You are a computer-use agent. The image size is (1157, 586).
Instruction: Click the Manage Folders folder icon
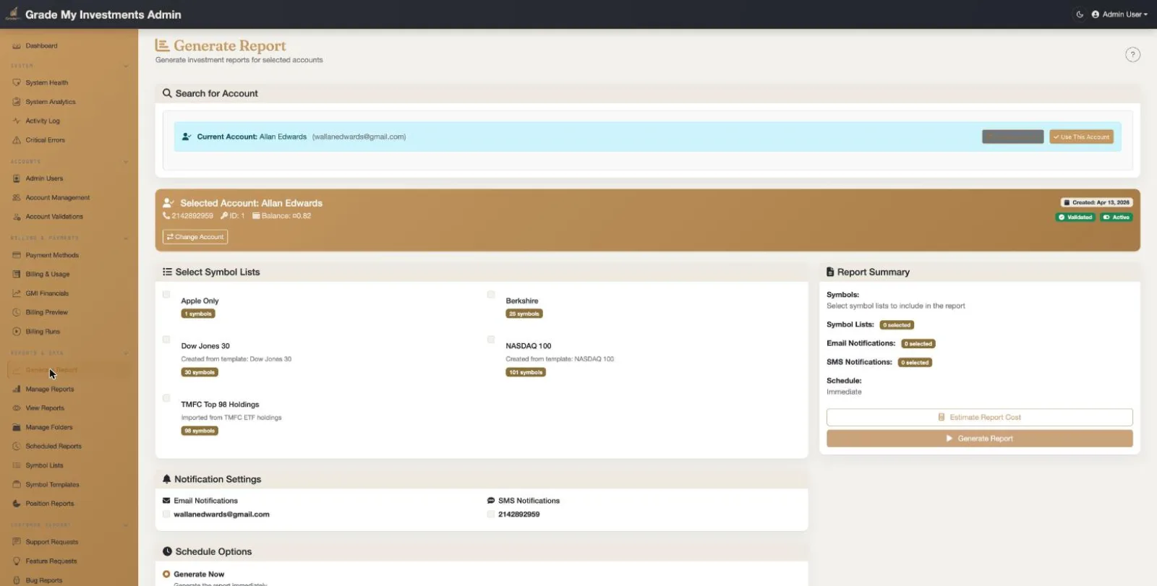(17, 427)
